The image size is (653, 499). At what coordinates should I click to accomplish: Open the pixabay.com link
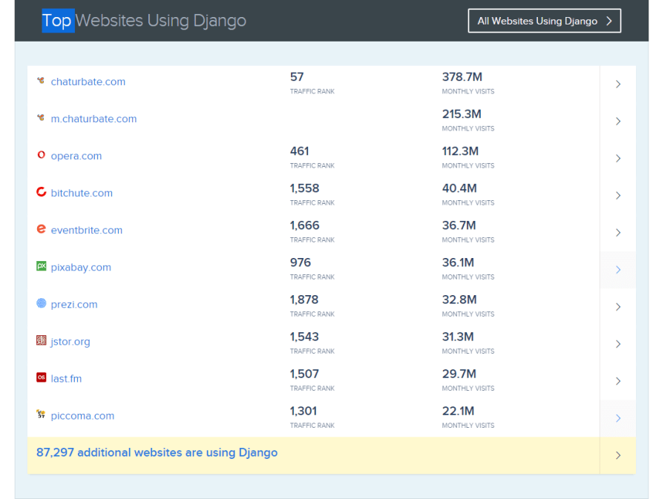tap(81, 268)
